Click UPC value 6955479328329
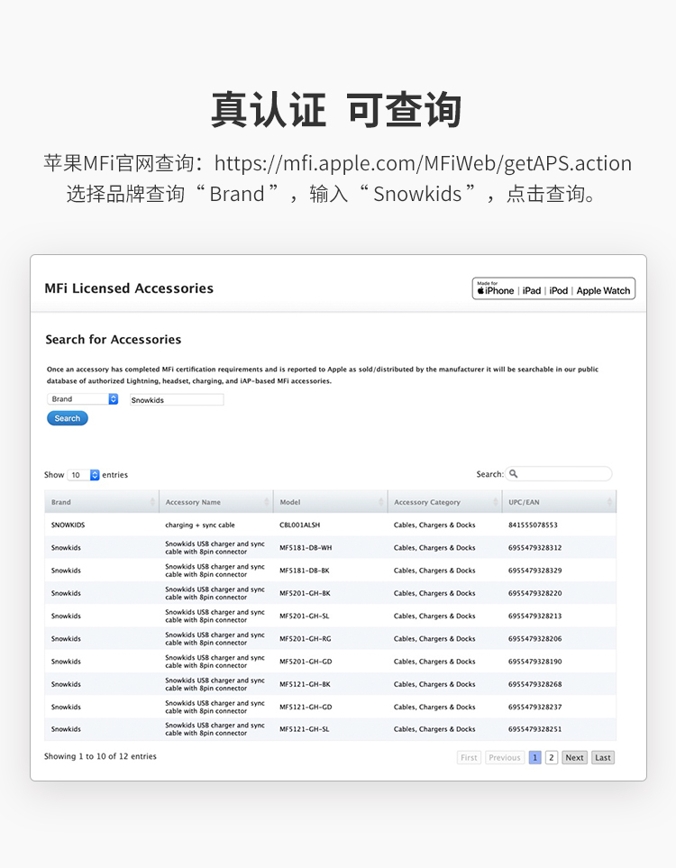This screenshot has height=868, width=676. pos(534,571)
